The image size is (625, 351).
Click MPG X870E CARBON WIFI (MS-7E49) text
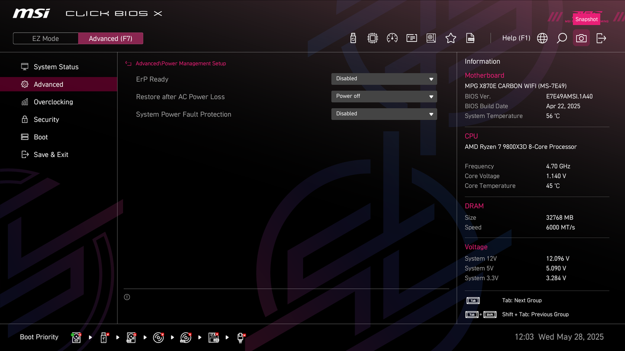pyautogui.click(x=516, y=86)
